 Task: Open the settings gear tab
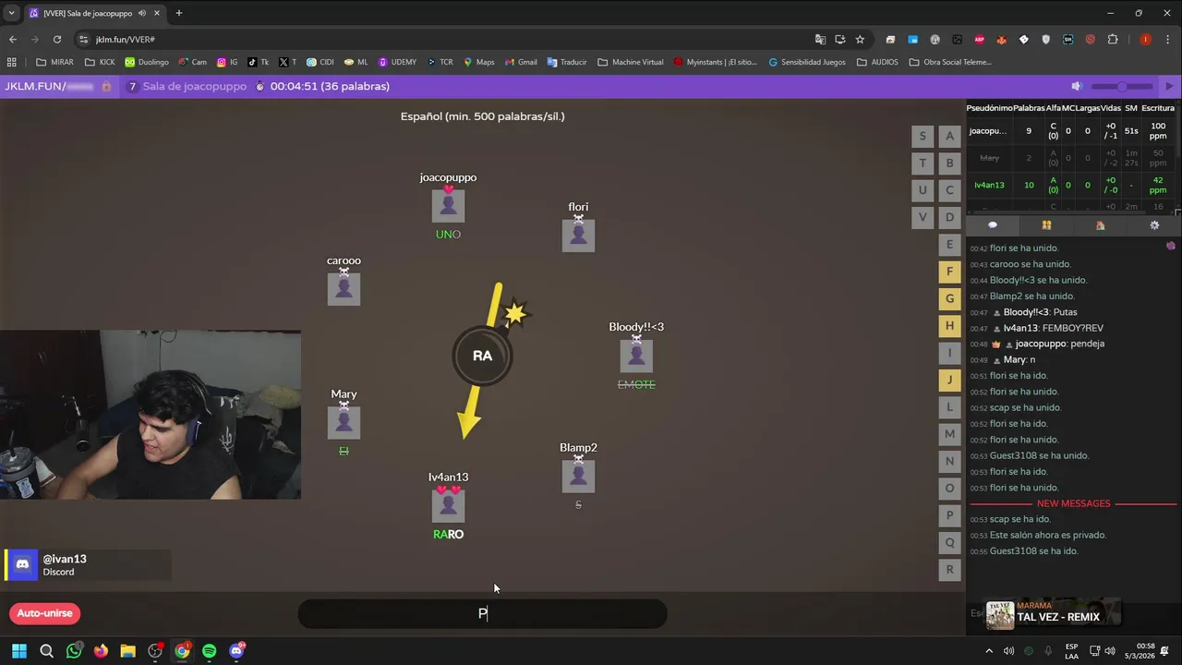tap(1154, 225)
